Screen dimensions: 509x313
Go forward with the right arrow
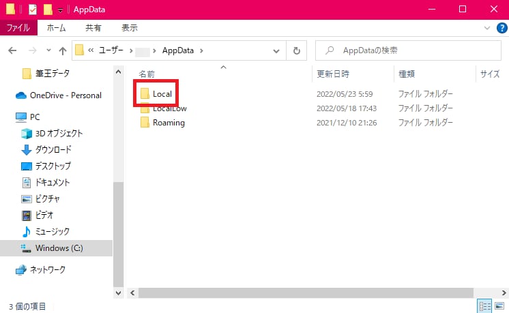coord(33,50)
